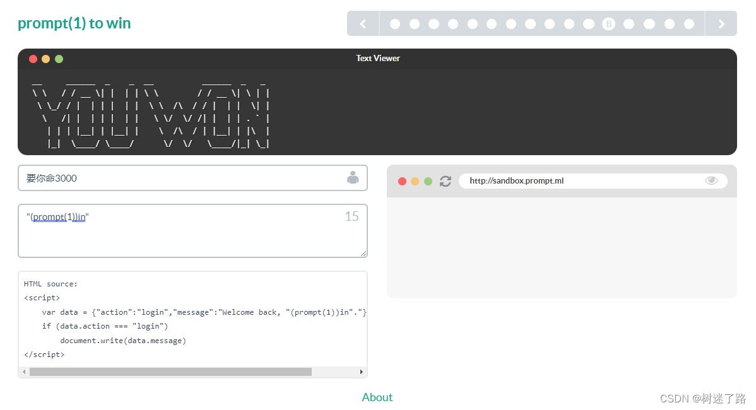Select the level dot right after B

click(x=629, y=23)
